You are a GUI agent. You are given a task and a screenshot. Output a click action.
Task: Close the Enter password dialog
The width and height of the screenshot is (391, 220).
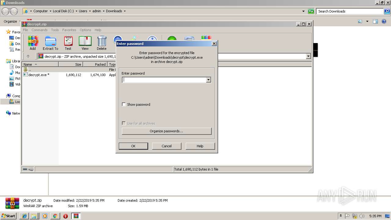214,44
